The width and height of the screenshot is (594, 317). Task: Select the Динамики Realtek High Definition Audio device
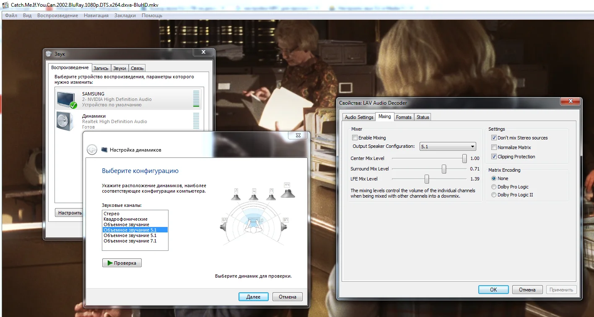[128, 121]
